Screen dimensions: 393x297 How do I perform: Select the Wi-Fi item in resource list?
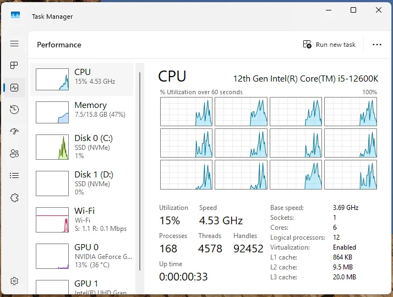coord(81,220)
